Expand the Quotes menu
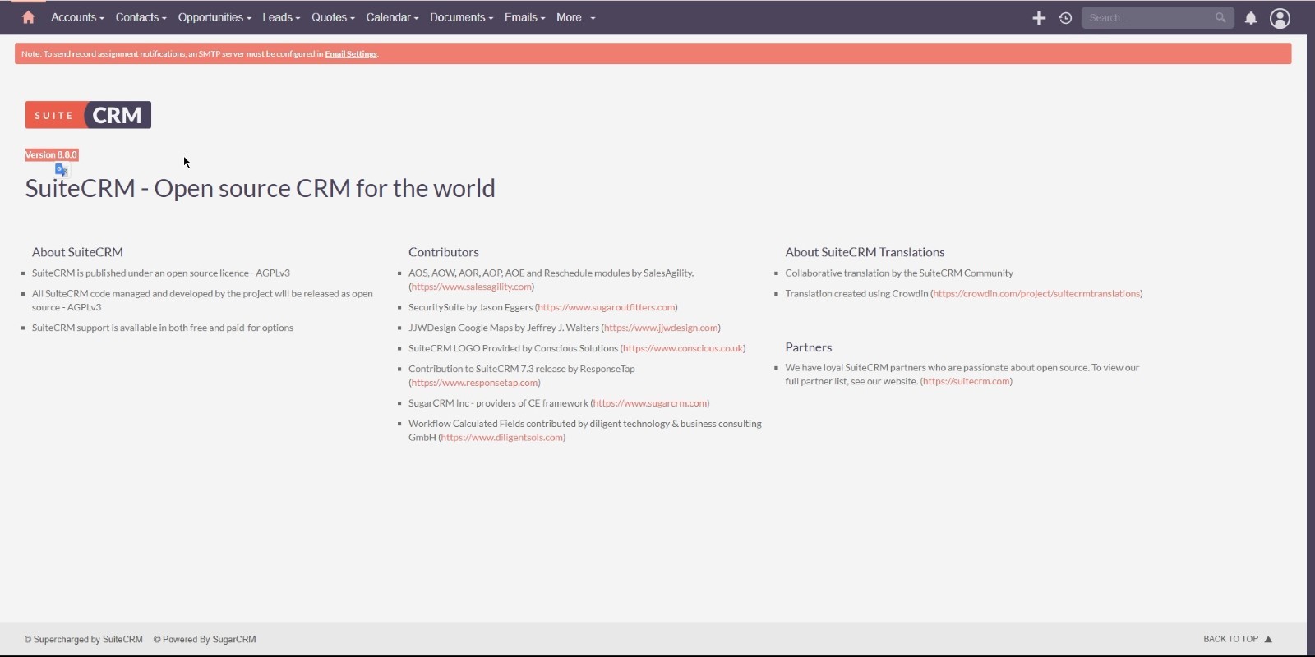Viewport: 1315px width, 657px height. point(333,17)
